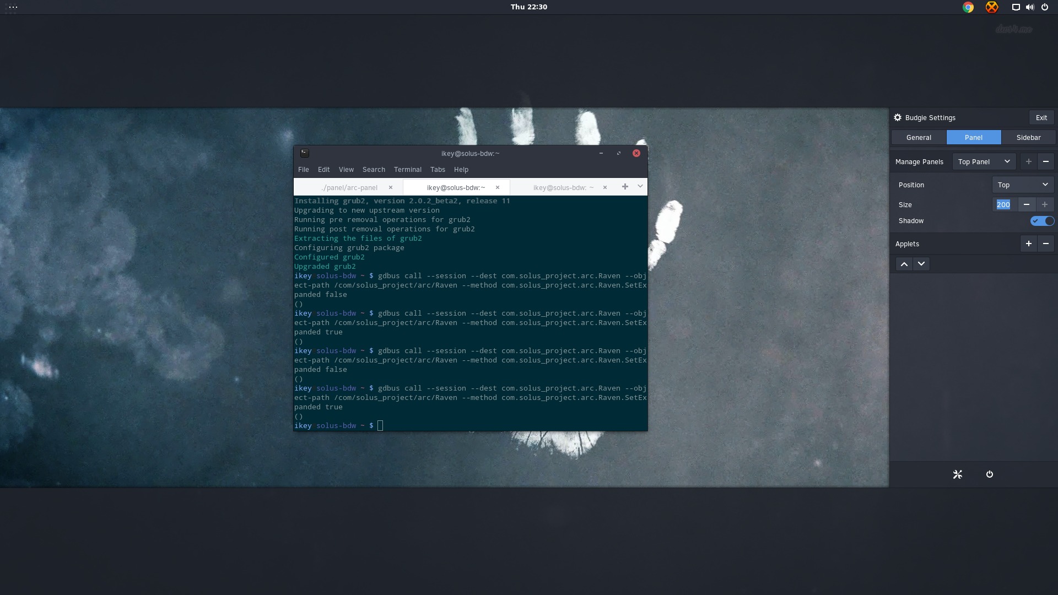Open a new terminal tab with plus icon
The image size is (1058, 595).
point(625,187)
